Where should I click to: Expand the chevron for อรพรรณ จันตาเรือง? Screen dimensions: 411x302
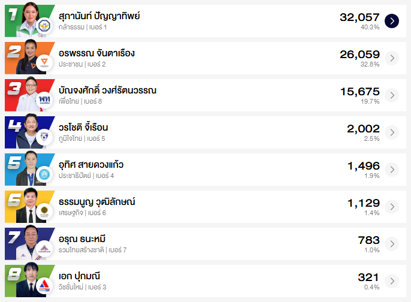click(392, 58)
